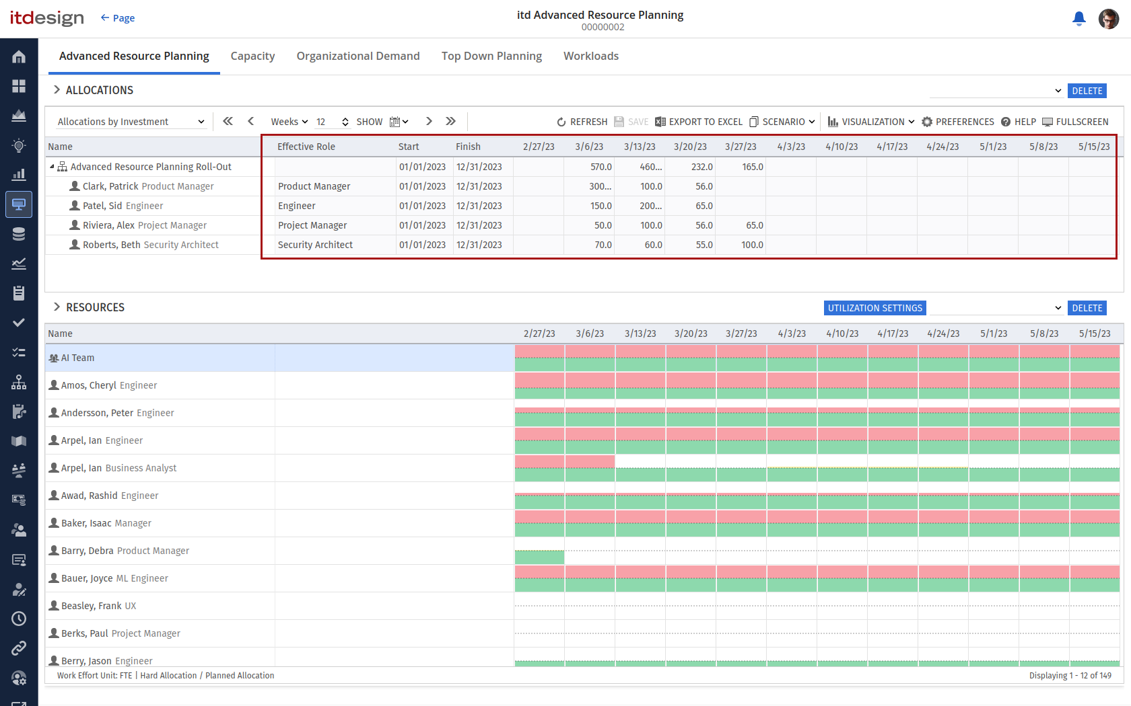Switch to Capacity tab
1131x706 pixels.
click(252, 56)
